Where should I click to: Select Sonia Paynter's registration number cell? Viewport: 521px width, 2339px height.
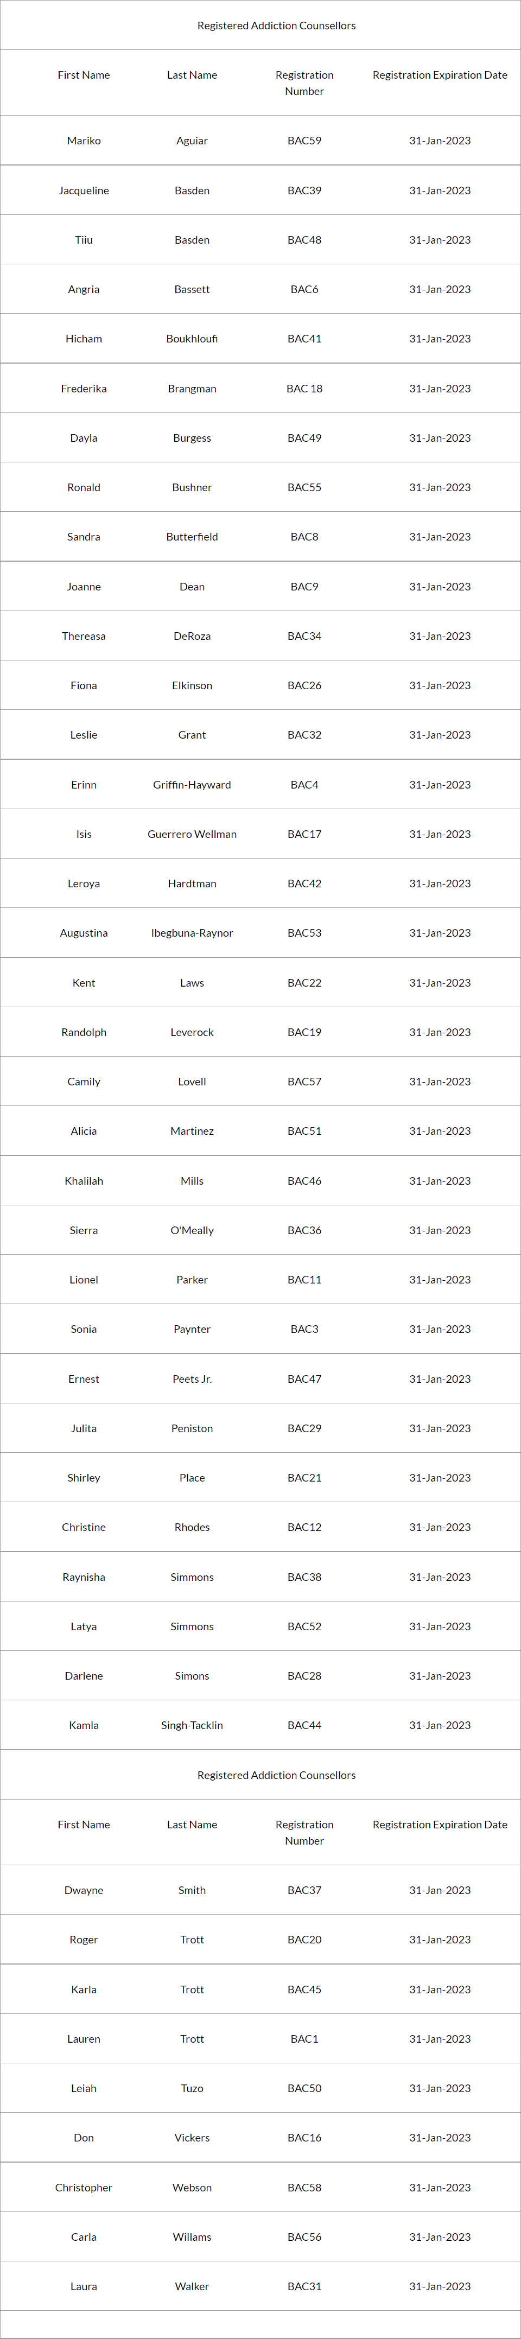pos(304,1329)
